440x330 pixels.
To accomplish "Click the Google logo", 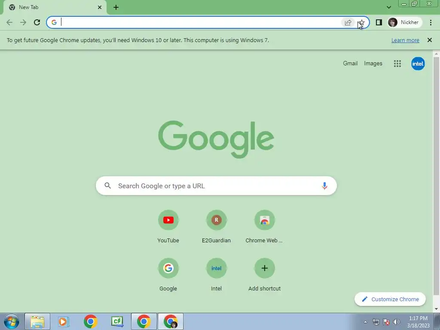I will click(216, 139).
